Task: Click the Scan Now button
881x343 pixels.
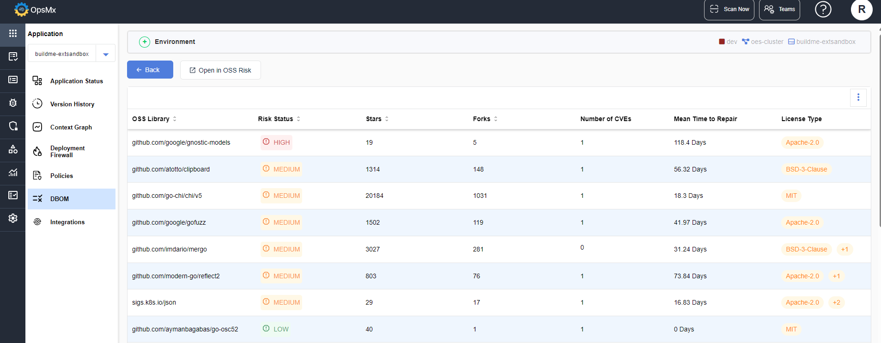Action: click(729, 10)
